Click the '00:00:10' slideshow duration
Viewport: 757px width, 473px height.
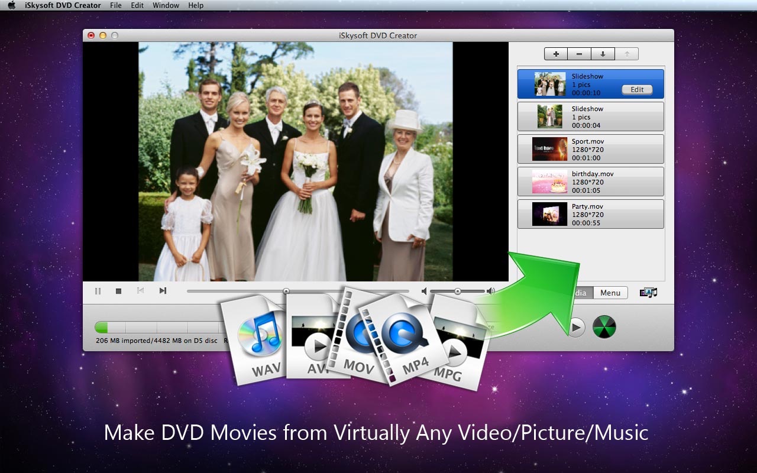[x=586, y=93]
